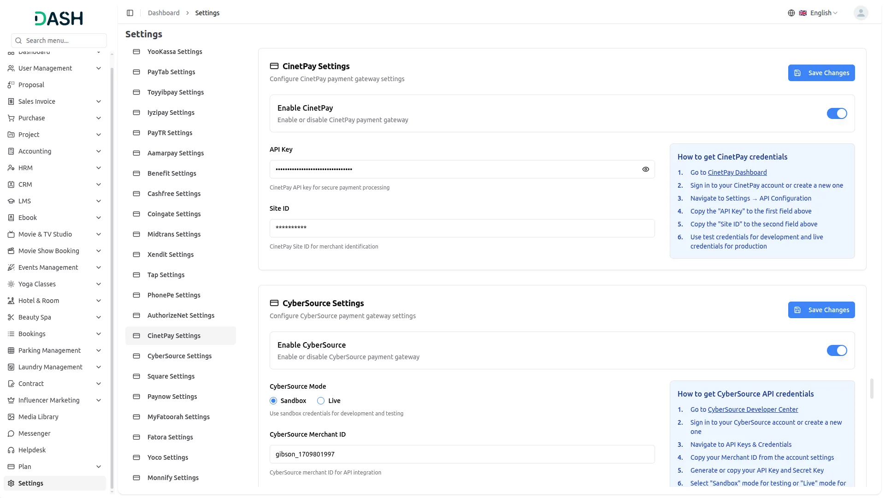The image size is (885, 498).
Task: Click the Influencer Marketing crown icon
Action: [11, 400]
